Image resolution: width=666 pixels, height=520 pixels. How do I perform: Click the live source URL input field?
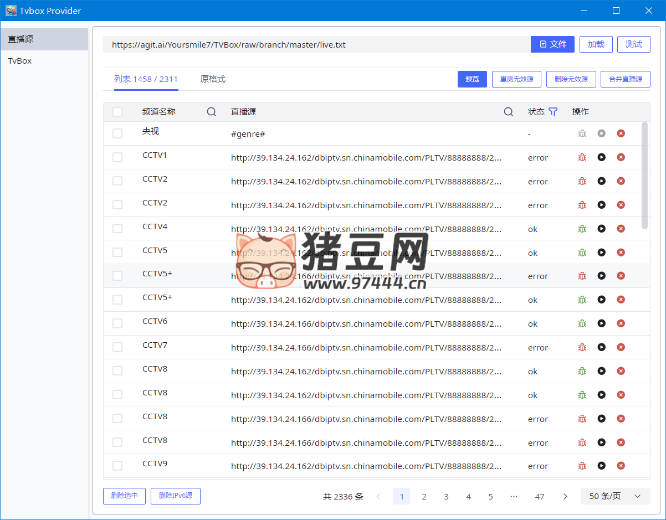coord(316,44)
